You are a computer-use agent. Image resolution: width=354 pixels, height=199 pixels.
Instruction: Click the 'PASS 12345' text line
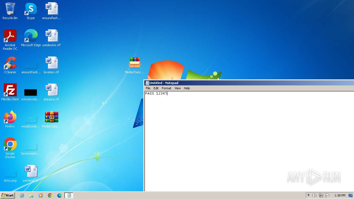[x=156, y=93]
